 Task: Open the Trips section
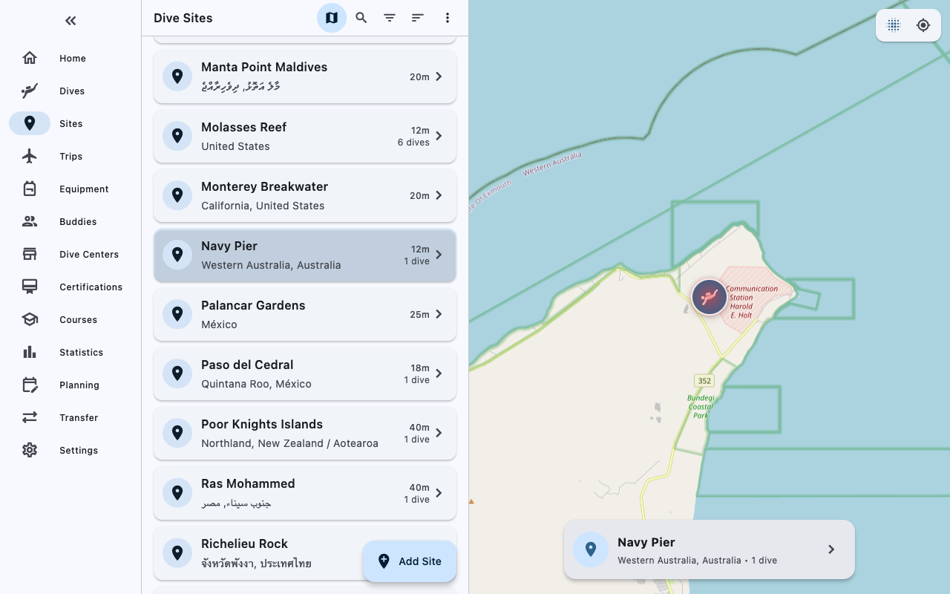pos(71,156)
